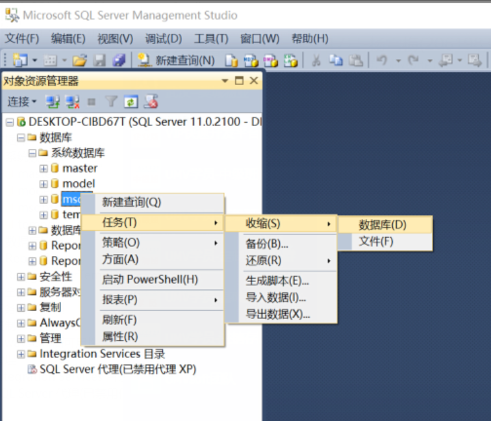Expand the 复制 folder
This screenshot has width=491, height=421.
pos(21,307)
